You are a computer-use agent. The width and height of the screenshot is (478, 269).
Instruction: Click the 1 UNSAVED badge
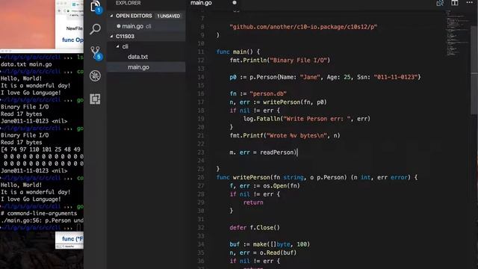click(169, 16)
